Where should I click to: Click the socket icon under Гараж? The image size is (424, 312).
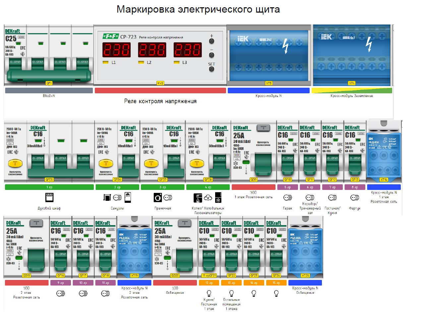(x=287, y=198)
